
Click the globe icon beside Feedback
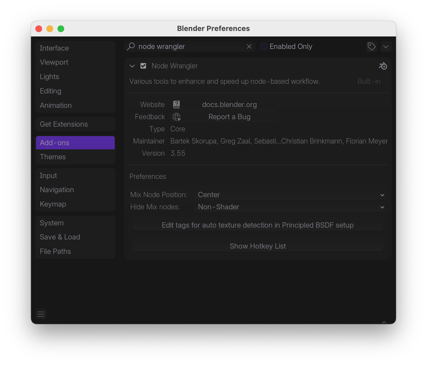(176, 117)
